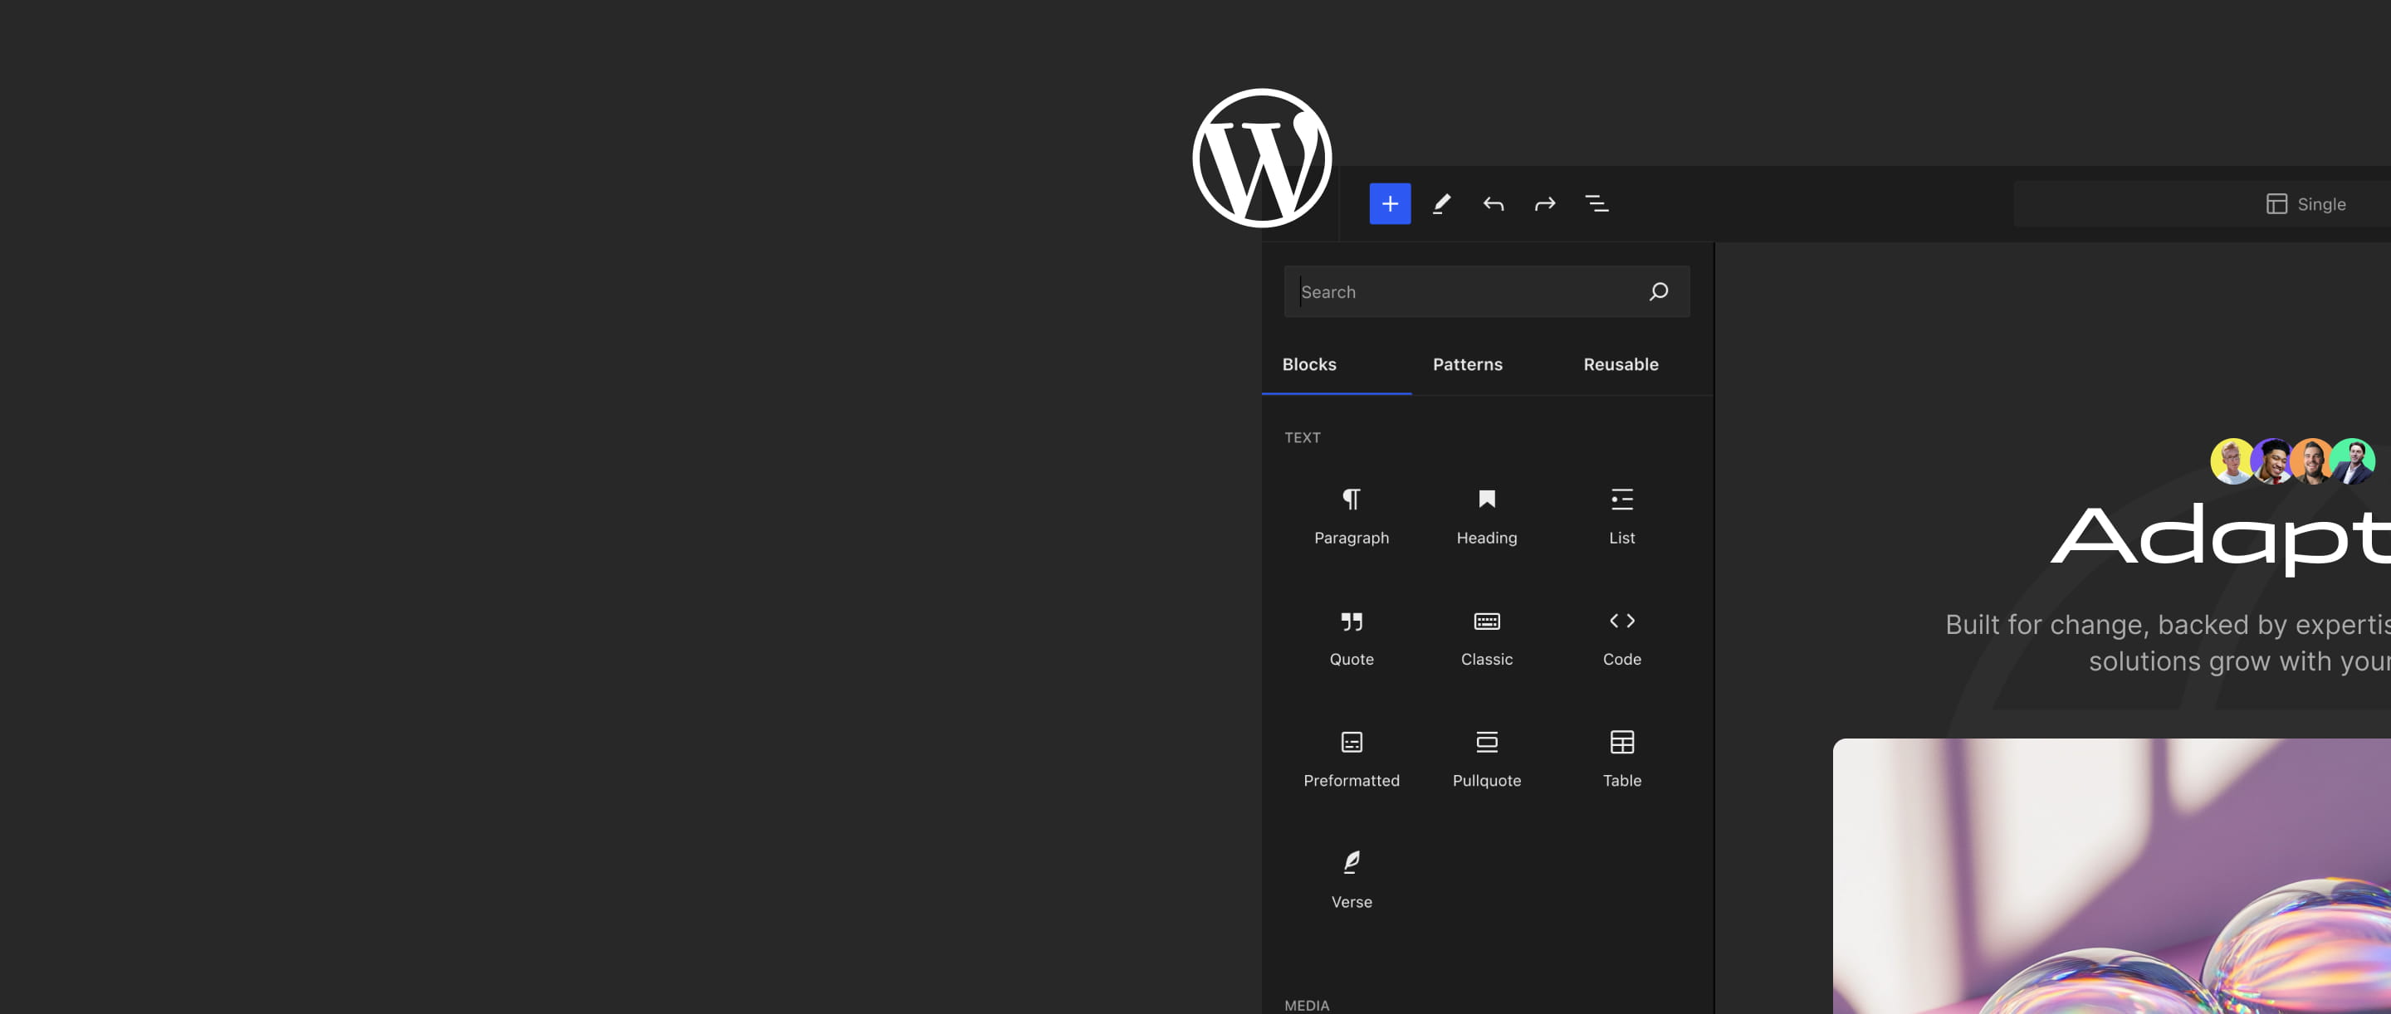
Task: Open the Reusable tab
Action: tap(1620, 364)
